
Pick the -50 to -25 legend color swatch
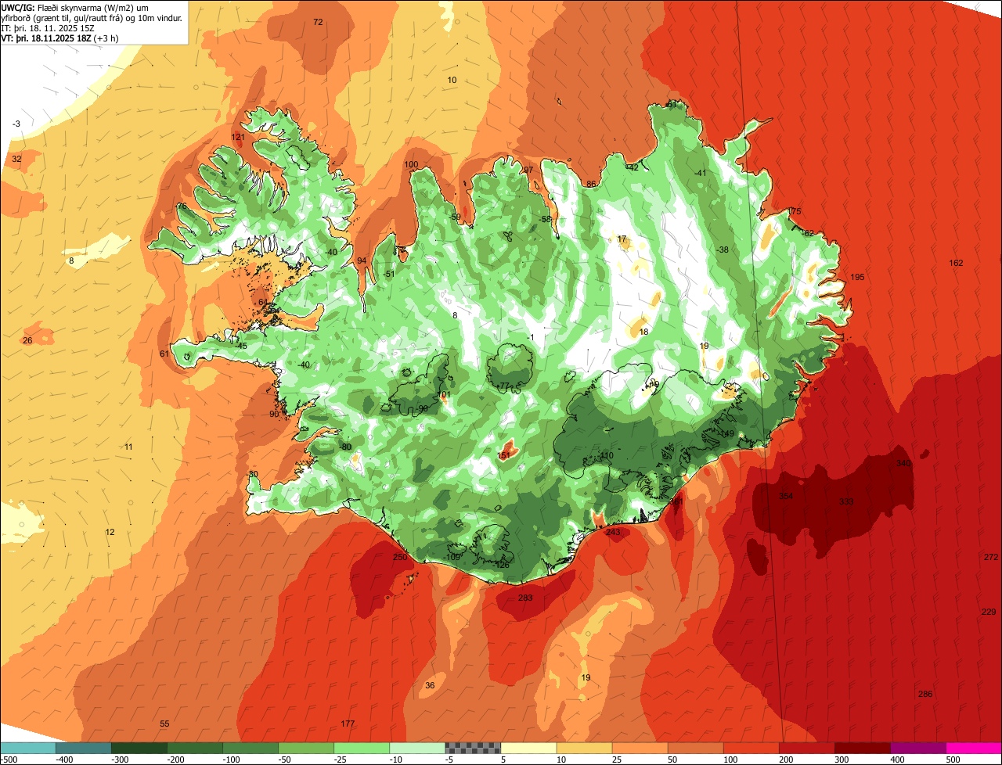[305, 748]
